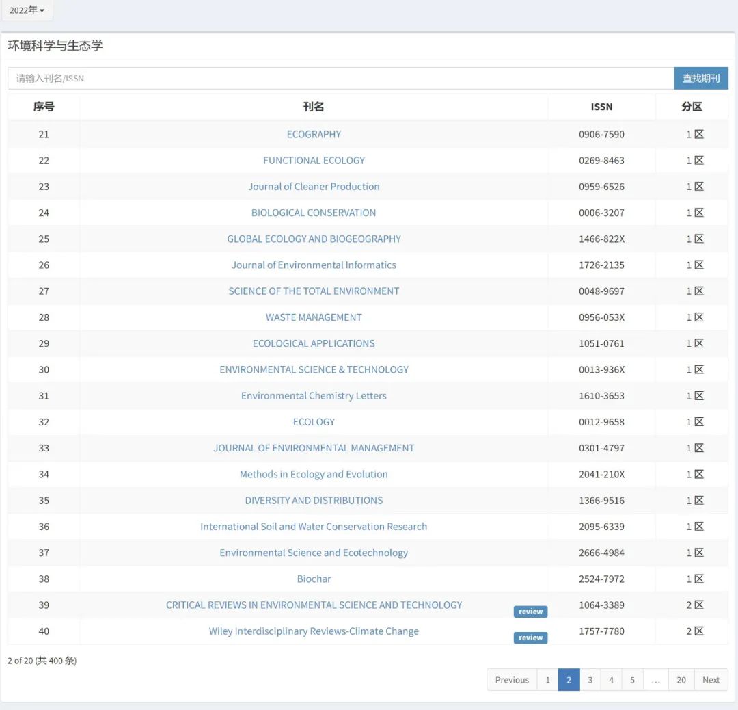Viewport: 738px width, 710px height.
Task: Click review badge for Wiley Interdisciplinary row
Action: pyautogui.click(x=530, y=637)
